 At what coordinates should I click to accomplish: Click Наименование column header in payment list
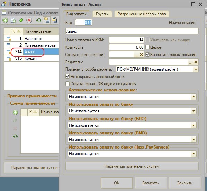[41, 31]
